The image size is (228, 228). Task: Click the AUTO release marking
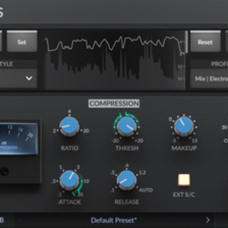[x=146, y=190]
